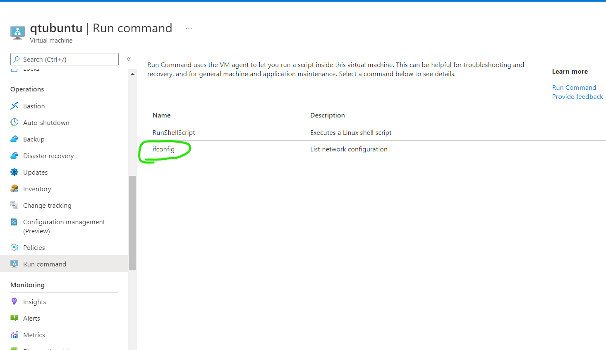Open Configuration management (Preview)
606x350 pixels.
click(x=64, y=226)
